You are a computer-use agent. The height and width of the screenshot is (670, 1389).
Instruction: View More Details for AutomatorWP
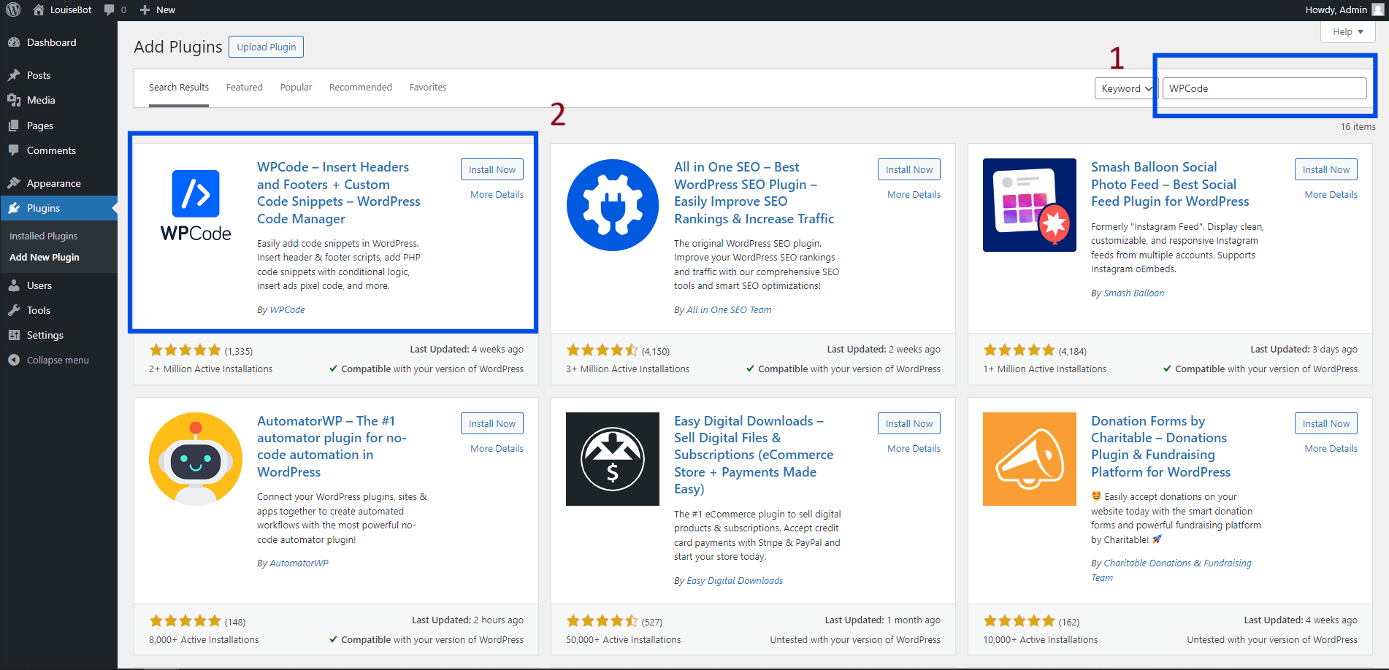coord(497,449)
